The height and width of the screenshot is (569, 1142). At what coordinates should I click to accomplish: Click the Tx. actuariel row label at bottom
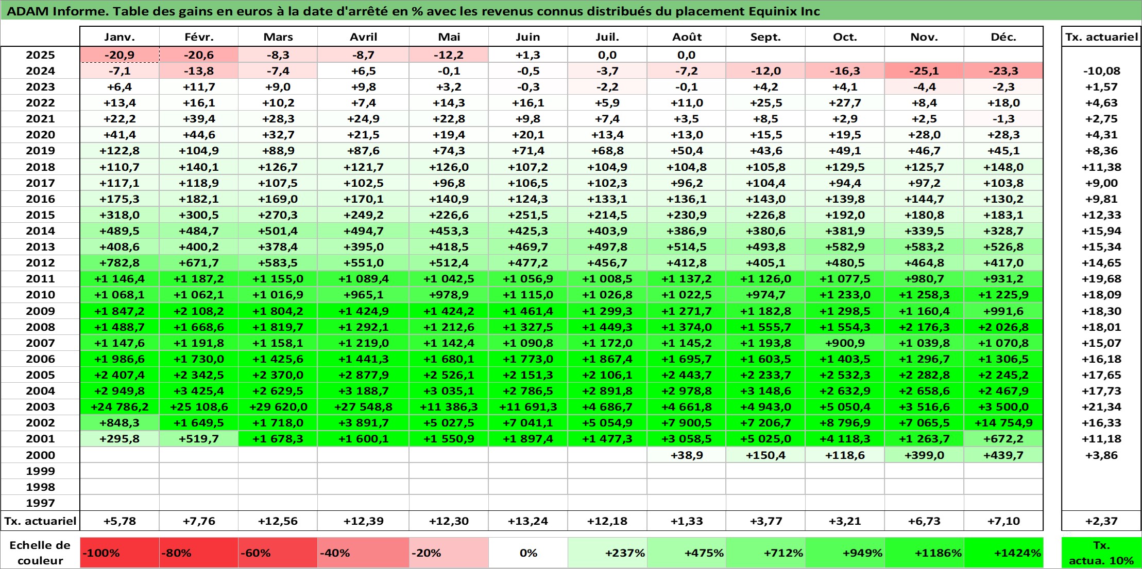coord(40,521)
